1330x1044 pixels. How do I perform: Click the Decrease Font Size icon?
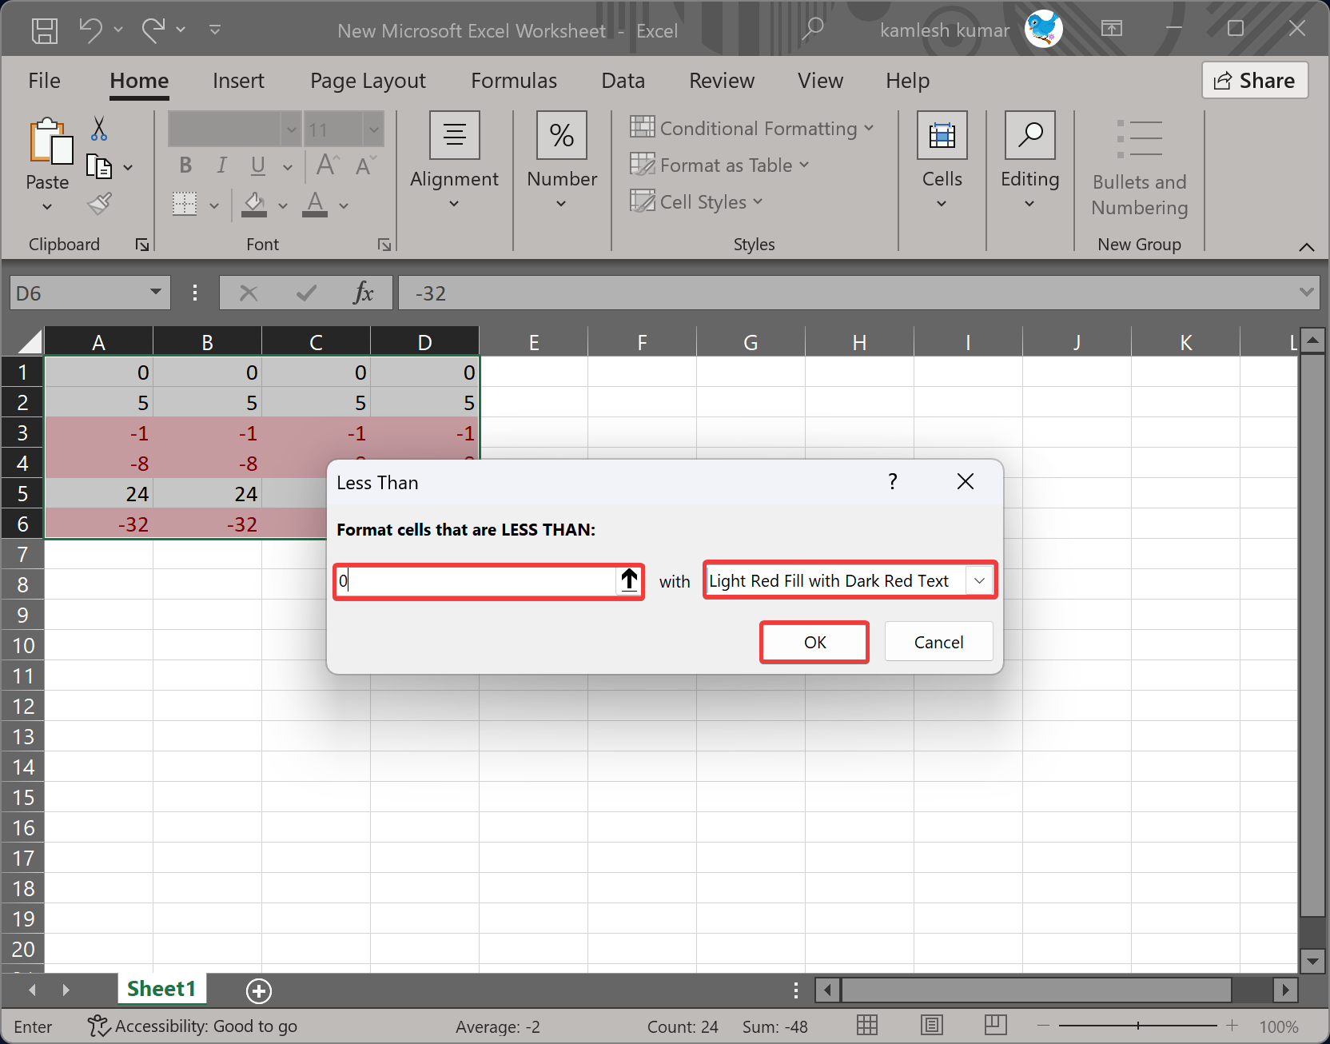(364, 165)
